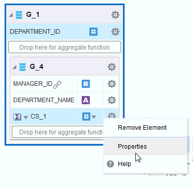Open the G_4 group gear menu
193x187 pixels.
[112, 67]
